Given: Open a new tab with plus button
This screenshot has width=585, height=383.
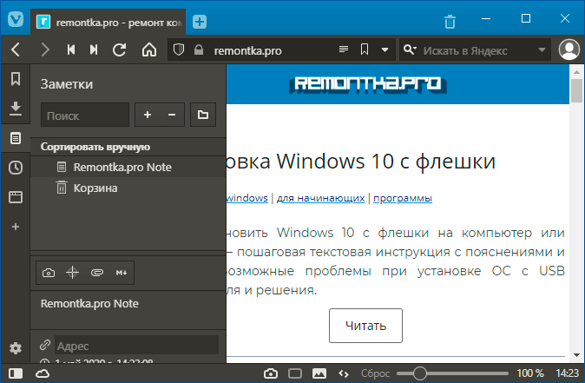Looking at the screenshot, I should tap(200, 22).
